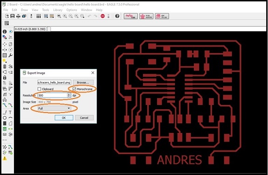Select the Wire line drawing tool

coord(5,112)
